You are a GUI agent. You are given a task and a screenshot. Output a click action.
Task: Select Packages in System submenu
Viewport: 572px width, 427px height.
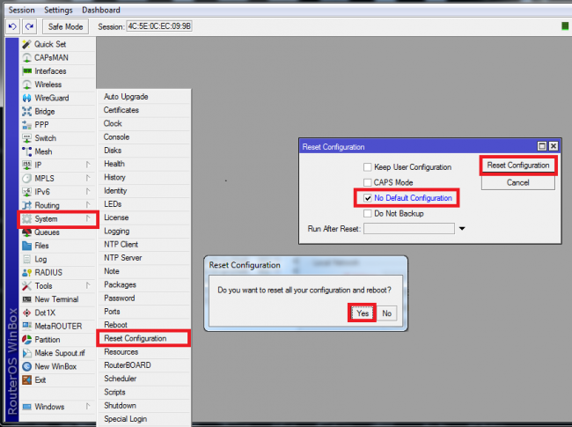pos(143,284)
